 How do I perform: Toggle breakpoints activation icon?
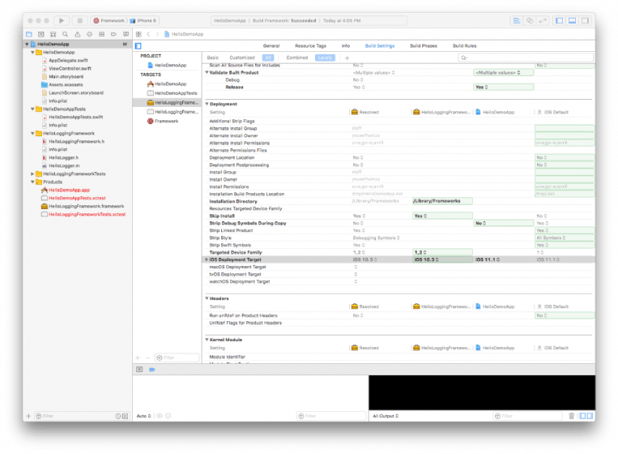click(152, 370)
